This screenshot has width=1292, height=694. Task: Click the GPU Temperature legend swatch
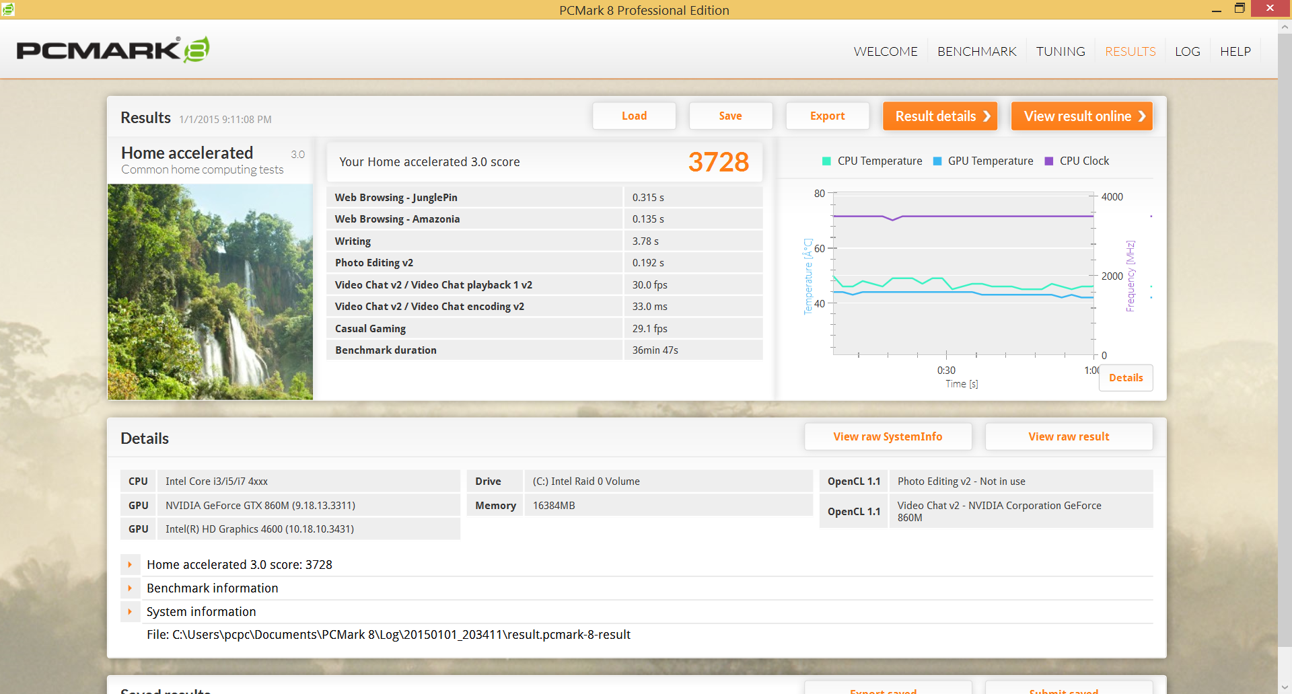[x=937, y=161]
